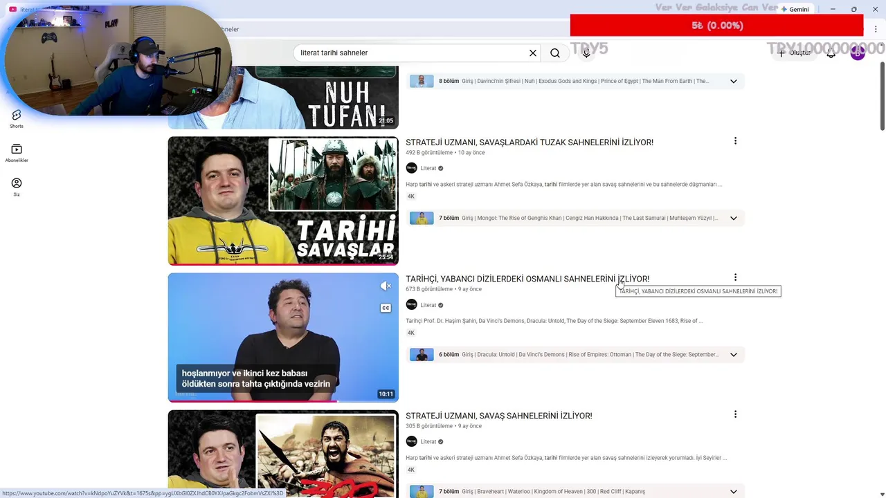Open title TARİHÇİ, YABANCI DİZİLERDEKİ OSMANLI SAHNELERİNİ İZLİYOR

tap(527, 279)
